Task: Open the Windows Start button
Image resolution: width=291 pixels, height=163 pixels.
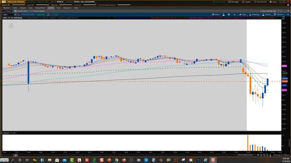Action: [5, 160]
